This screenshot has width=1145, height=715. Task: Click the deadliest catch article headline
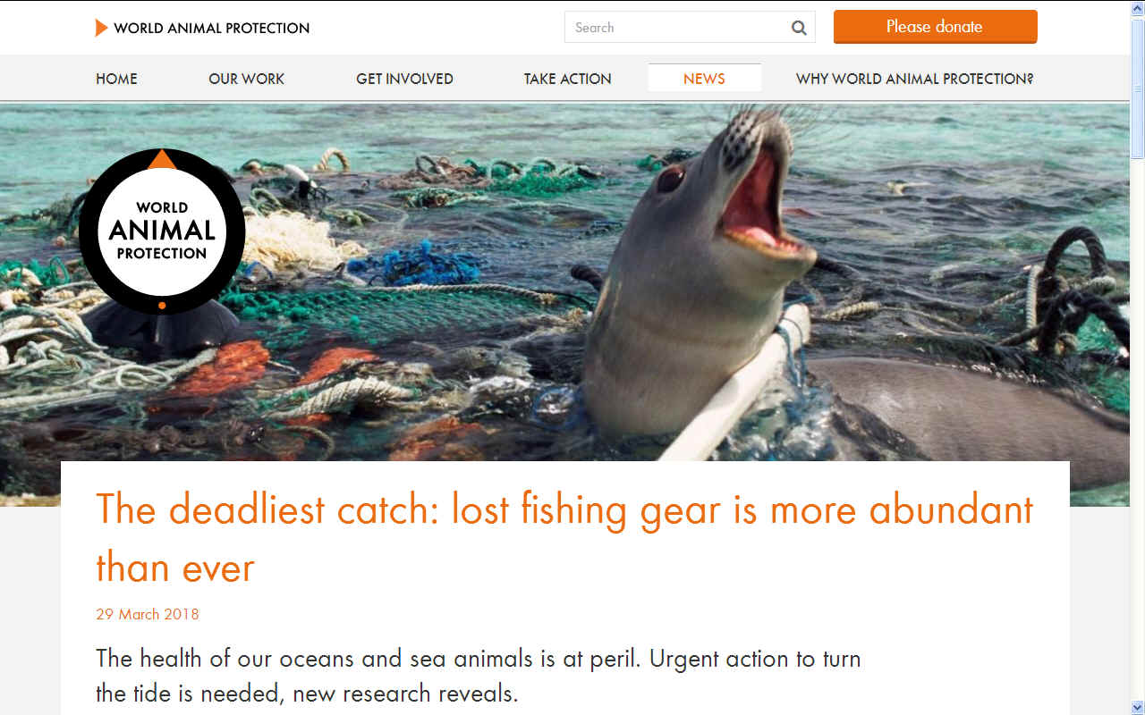tap(564, 538)
